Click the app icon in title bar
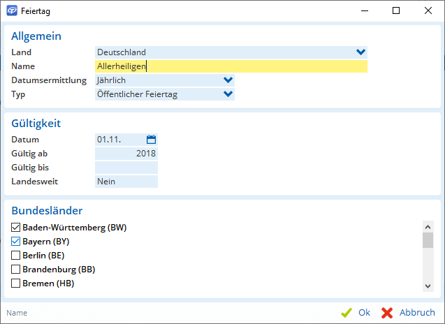This screenshot has width=445, height=324. pos(12,11)
